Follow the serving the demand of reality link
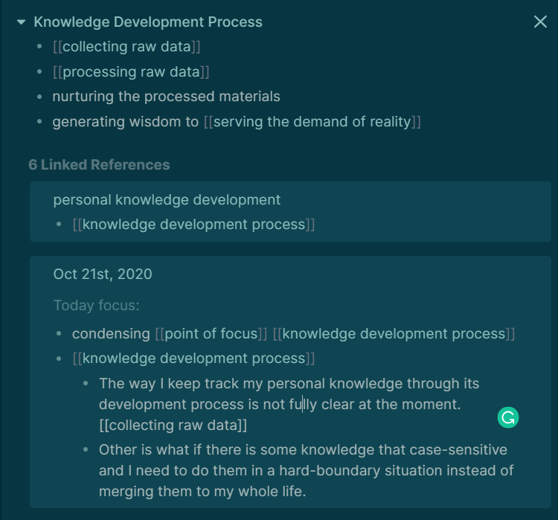This screenshot has height=520, width=558. (x=312, y=122)
